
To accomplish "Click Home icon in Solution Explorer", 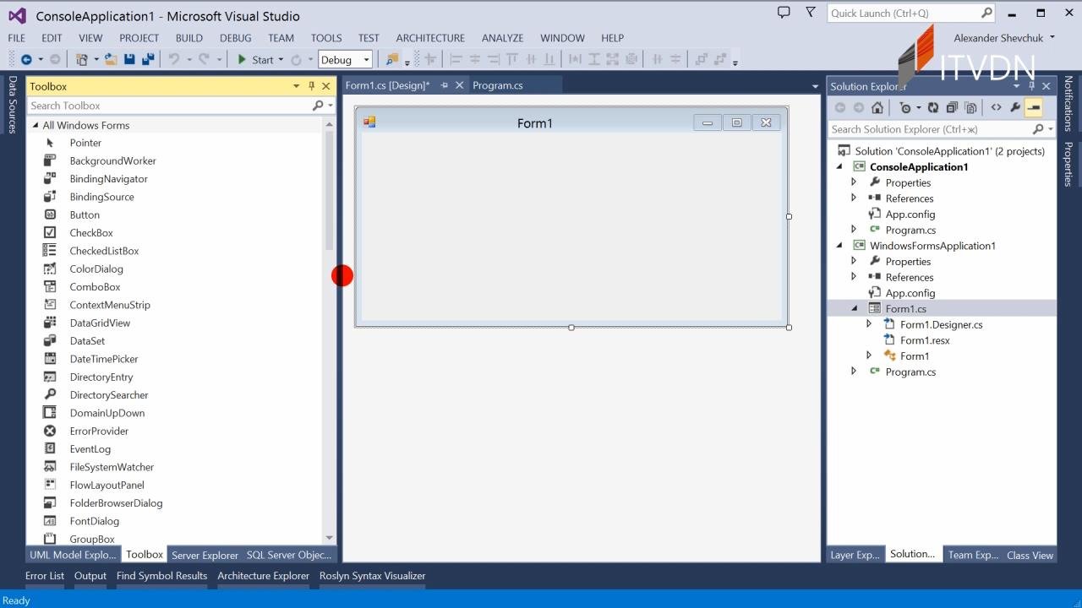I will point(877,107).
